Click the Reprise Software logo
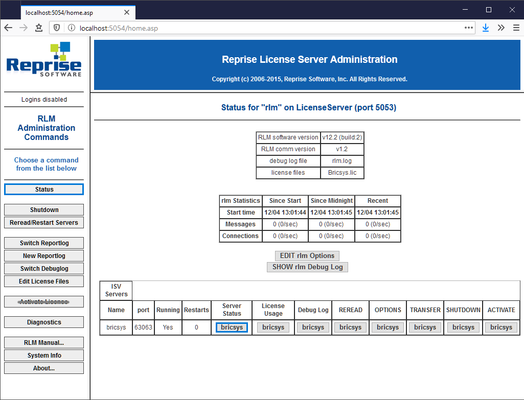The height and width of the screenshot is (400, 524). [44, 60]
